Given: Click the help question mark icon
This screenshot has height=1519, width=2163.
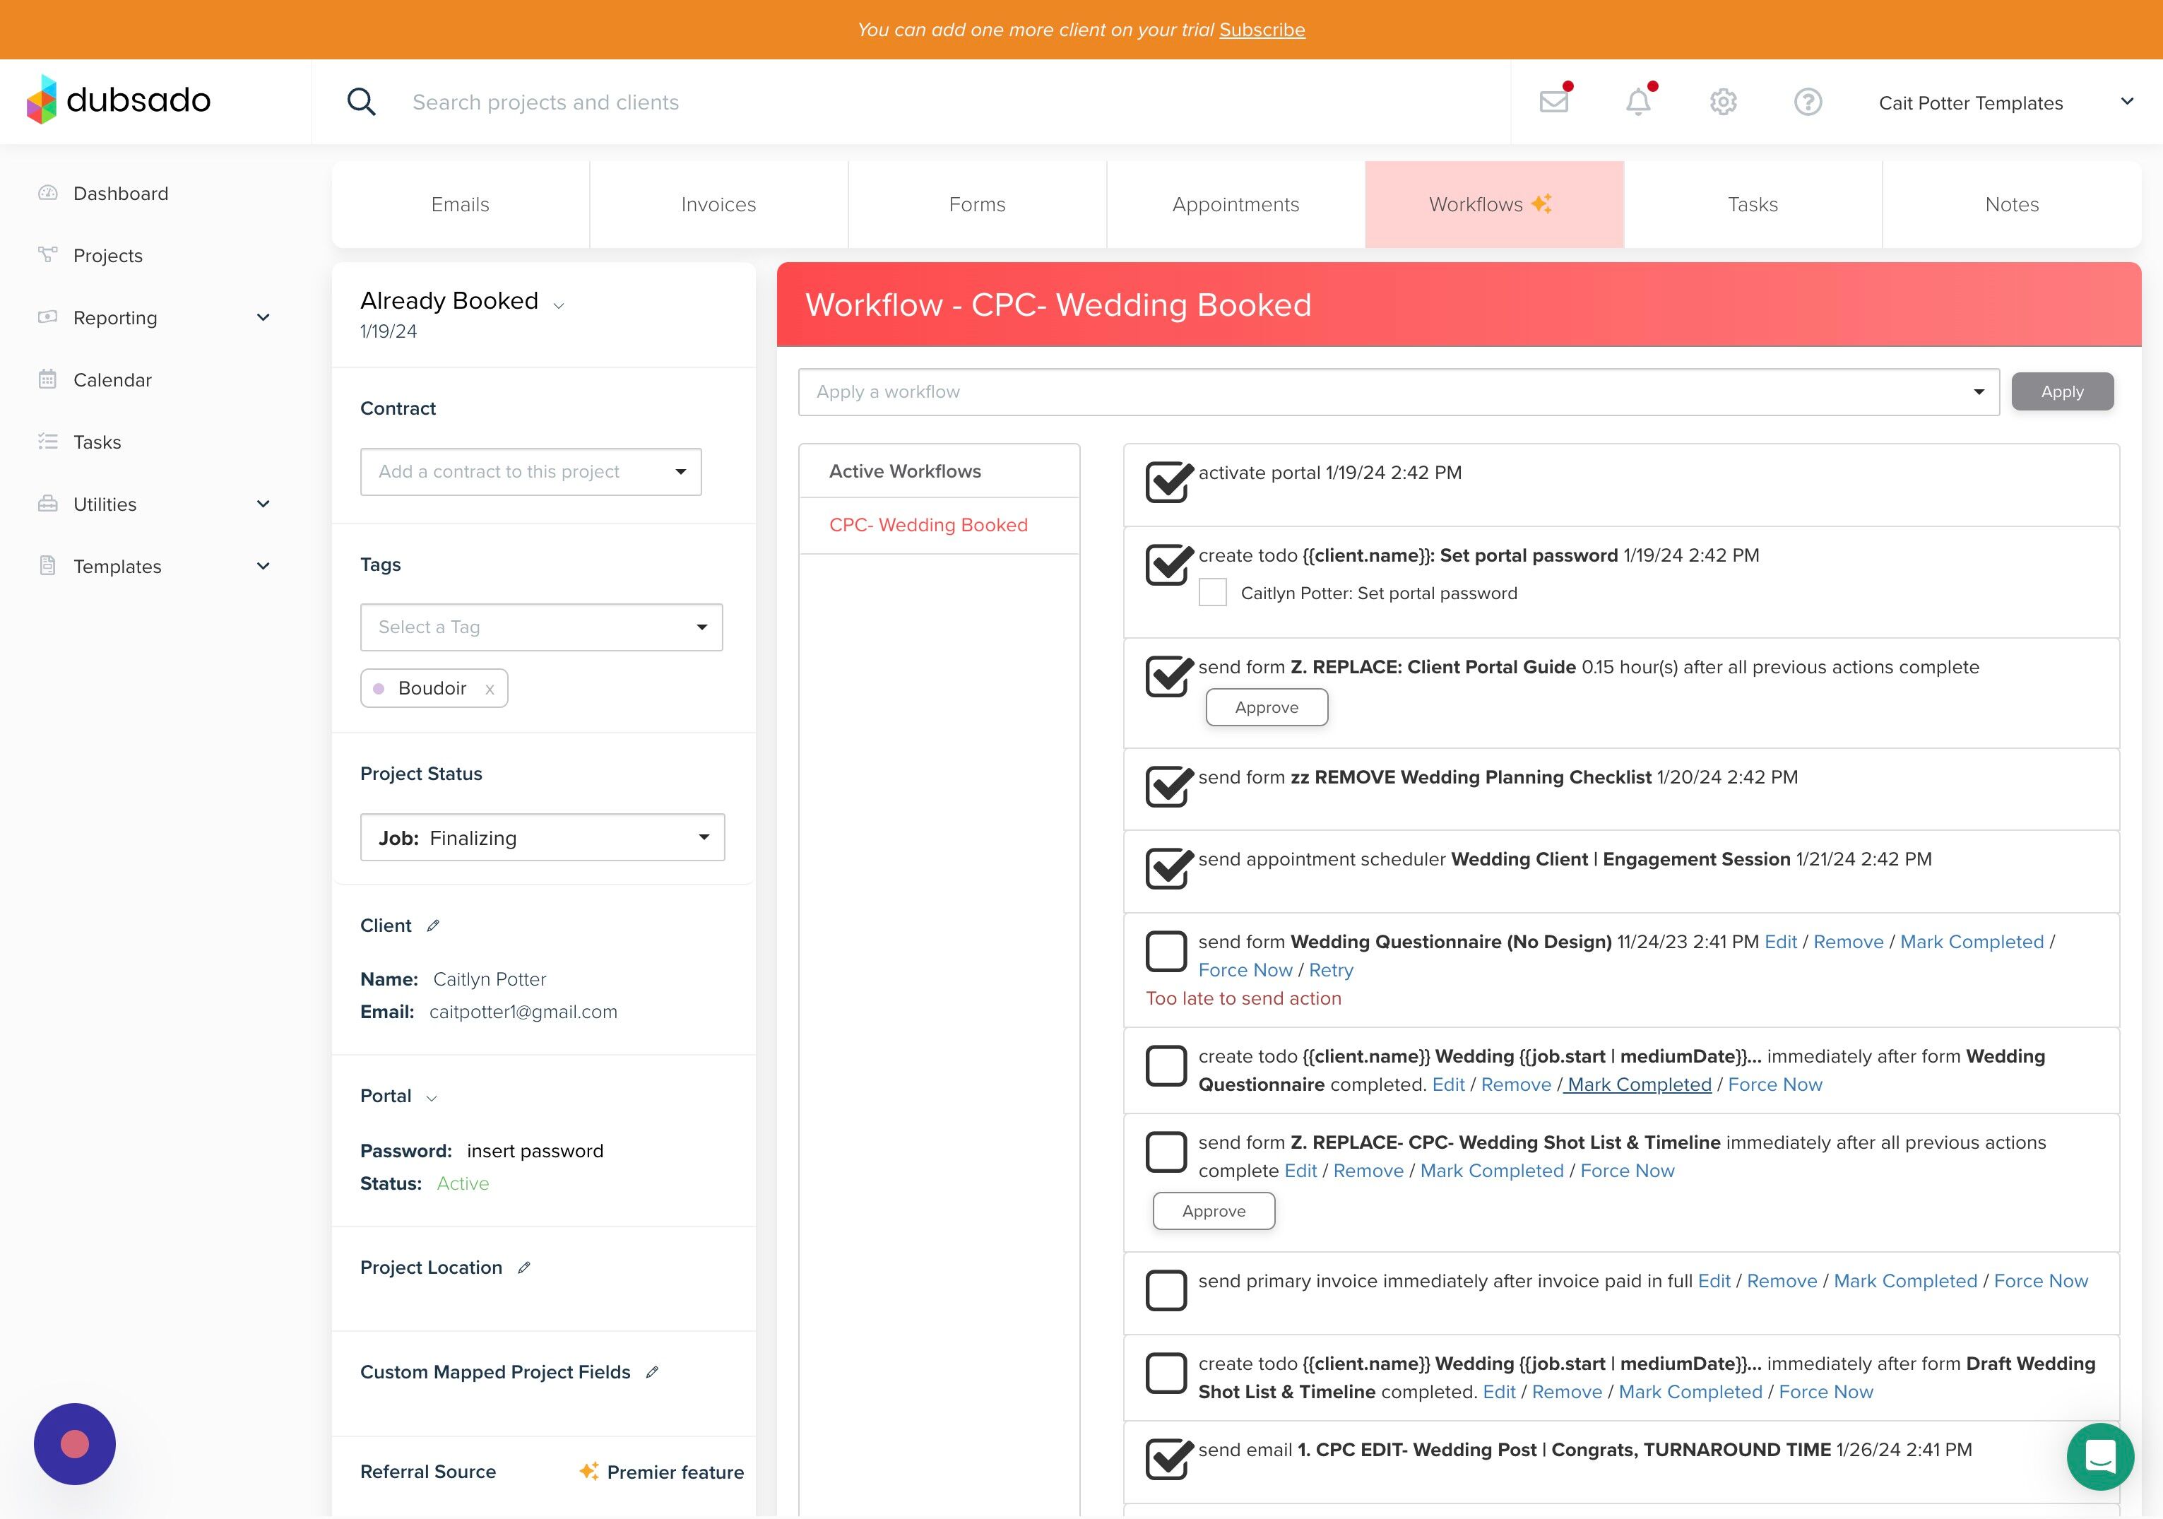Looking at the screenshot, I should pyautogui.click(x=1807, y=102).
